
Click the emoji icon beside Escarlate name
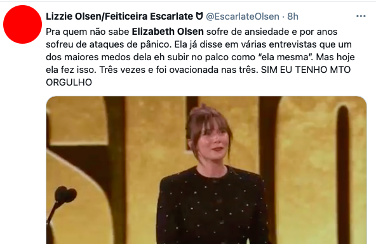click(199, 16)
